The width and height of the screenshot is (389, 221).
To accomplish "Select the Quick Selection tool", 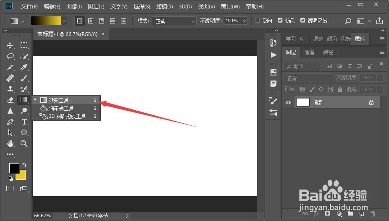I will 24,56.
